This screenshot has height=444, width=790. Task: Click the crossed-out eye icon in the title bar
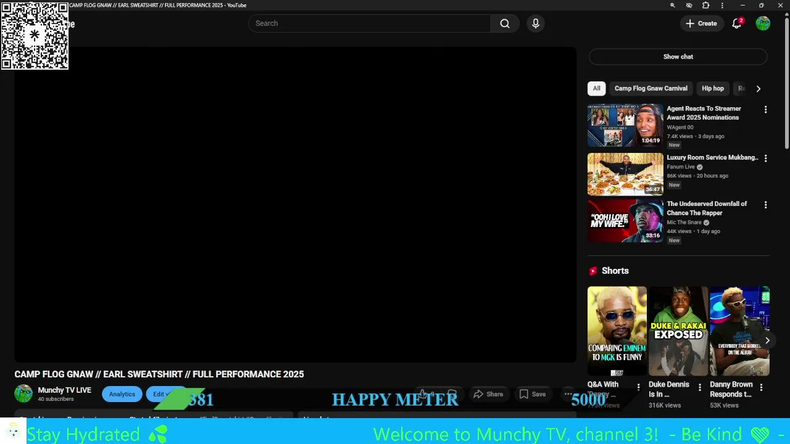tap(689, 6)
